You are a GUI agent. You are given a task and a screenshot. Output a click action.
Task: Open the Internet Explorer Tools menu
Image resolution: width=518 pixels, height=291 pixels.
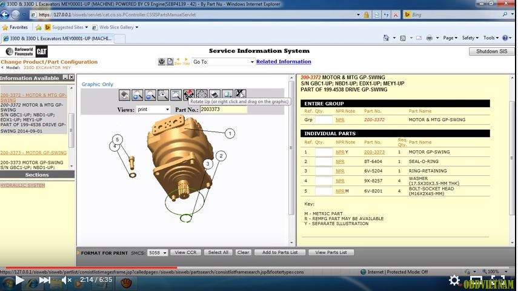tap(491, 38)
